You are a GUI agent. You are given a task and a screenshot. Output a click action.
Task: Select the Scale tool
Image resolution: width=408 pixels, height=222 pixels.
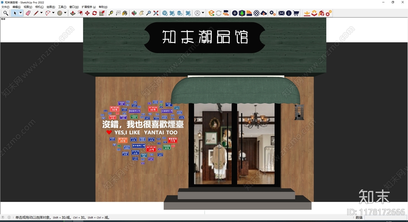click(102, 13)
